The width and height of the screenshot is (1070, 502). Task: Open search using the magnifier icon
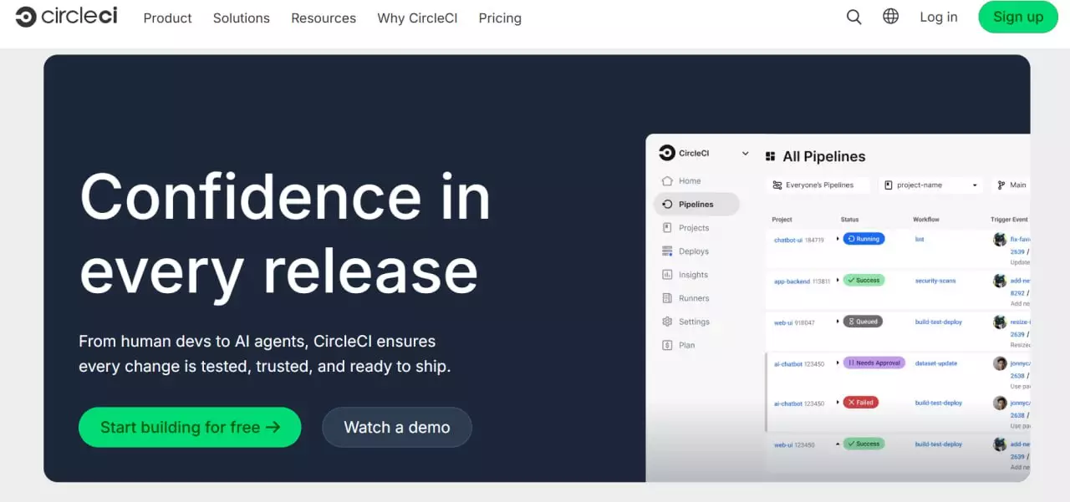pos(853,17)
